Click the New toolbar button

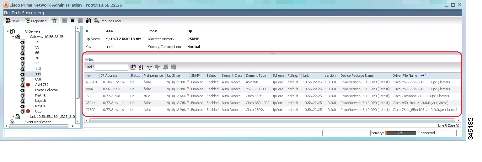(14, 21)
